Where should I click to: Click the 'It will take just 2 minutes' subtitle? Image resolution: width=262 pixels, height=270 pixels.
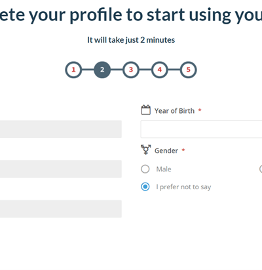point(131,40)
